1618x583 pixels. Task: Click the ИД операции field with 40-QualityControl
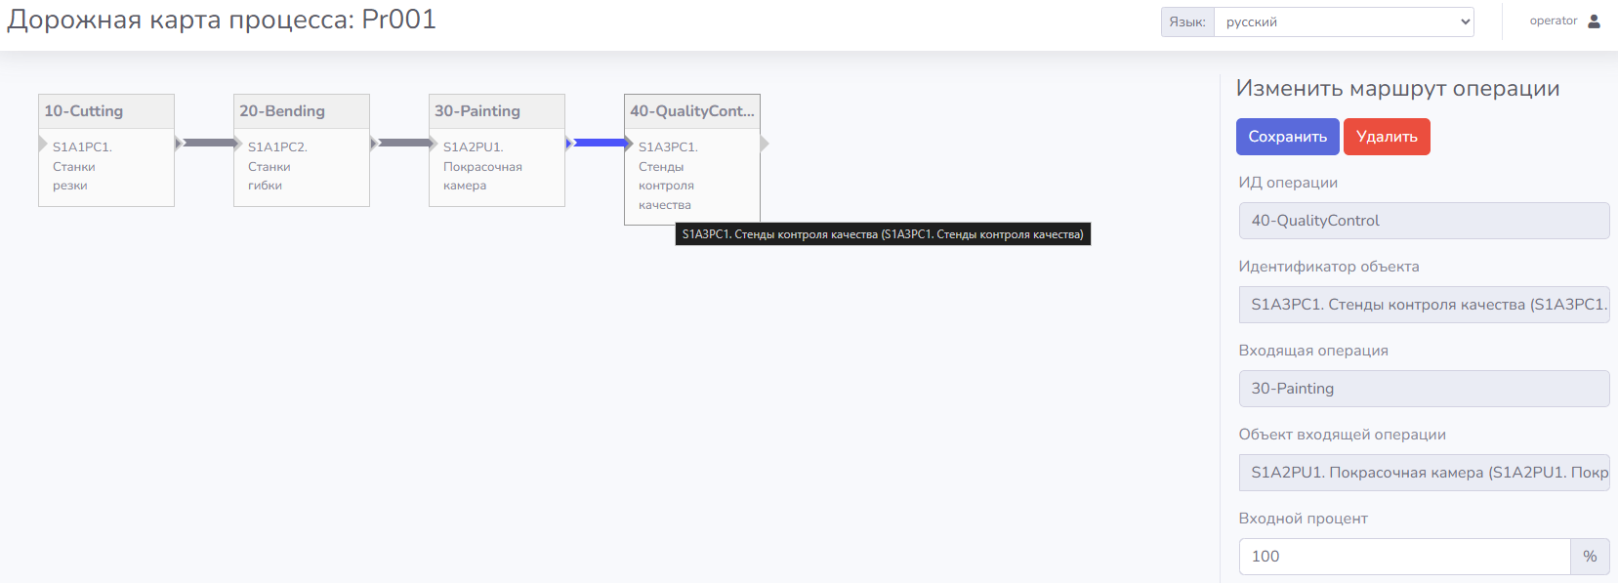coord(1423,221)
